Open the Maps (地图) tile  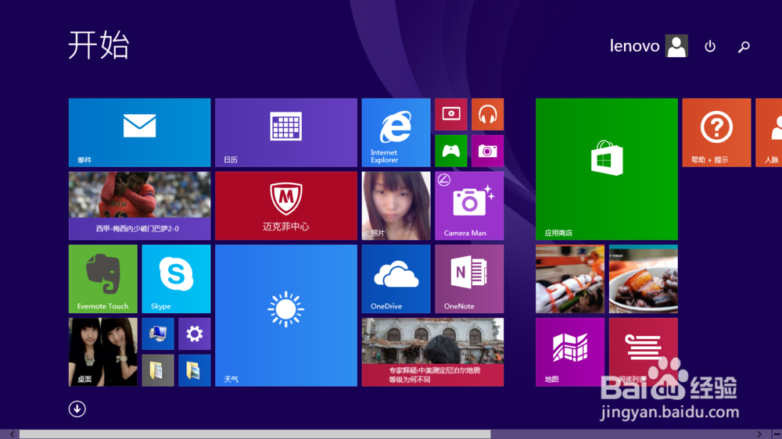tap(570, 352)
